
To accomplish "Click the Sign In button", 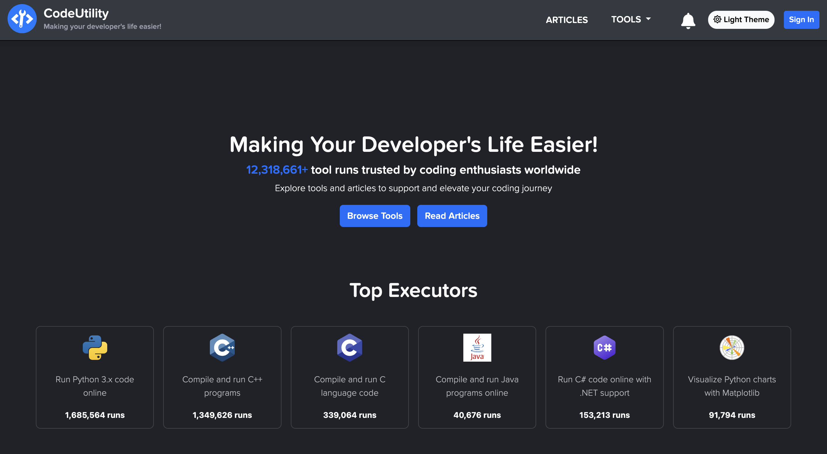I will pos(801,20).
